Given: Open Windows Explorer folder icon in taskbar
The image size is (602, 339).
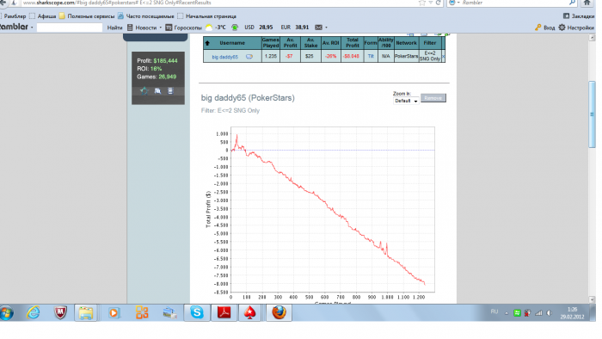Looking at the screenshot, I should [85, 312].
